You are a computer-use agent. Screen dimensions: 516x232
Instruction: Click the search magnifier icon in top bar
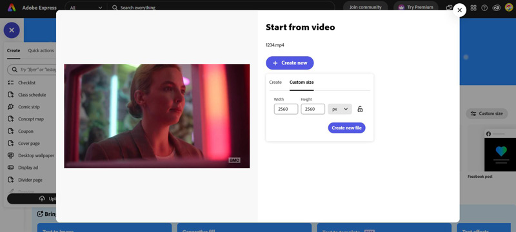[115, 8]
